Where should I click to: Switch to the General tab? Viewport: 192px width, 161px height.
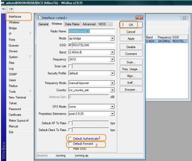pyautogui.click(x=43, y=24)
